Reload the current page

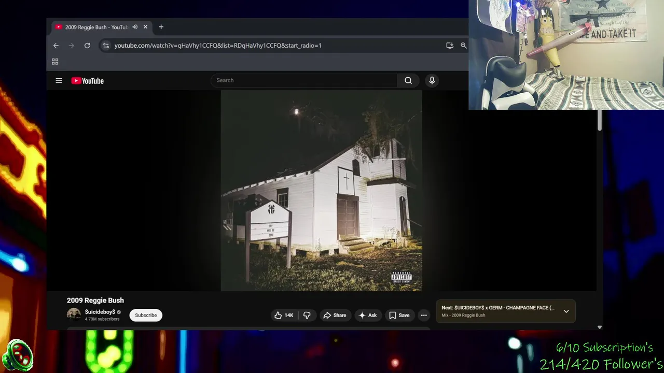87,46
